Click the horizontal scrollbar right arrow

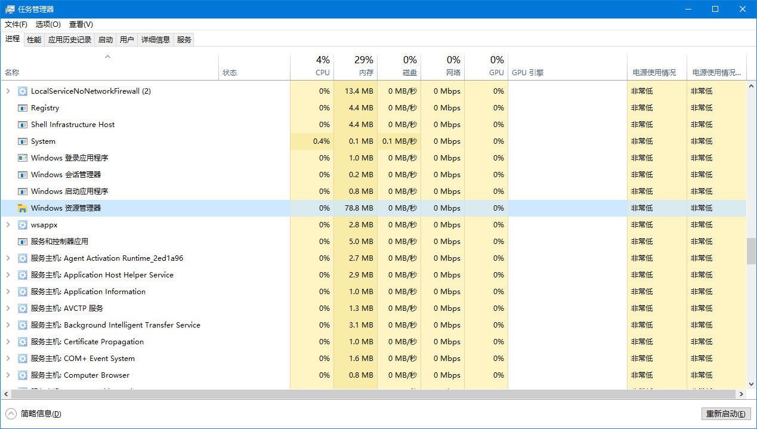coord(741,394)
